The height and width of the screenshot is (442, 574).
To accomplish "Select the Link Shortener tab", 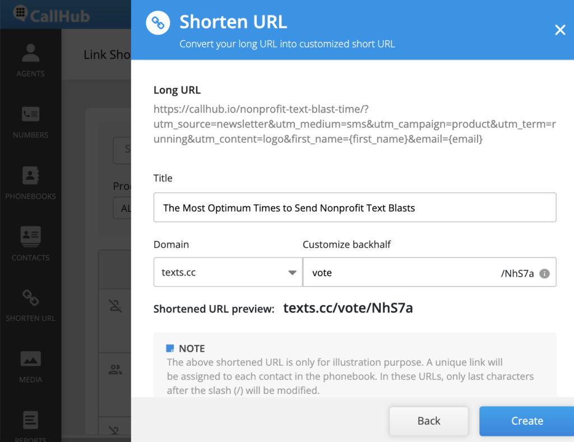I will [x=107, y=54].
